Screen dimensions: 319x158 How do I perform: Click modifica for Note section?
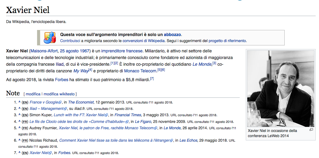click(33, 94)
